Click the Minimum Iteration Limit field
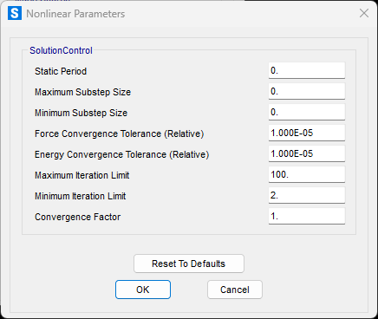The image size is (378, 319). (307, 195)
